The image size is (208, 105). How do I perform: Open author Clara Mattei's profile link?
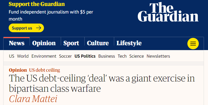pos(33,99)
